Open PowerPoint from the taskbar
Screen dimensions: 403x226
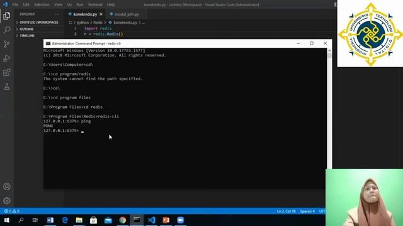pyautogui.click(x=166, y=220)
